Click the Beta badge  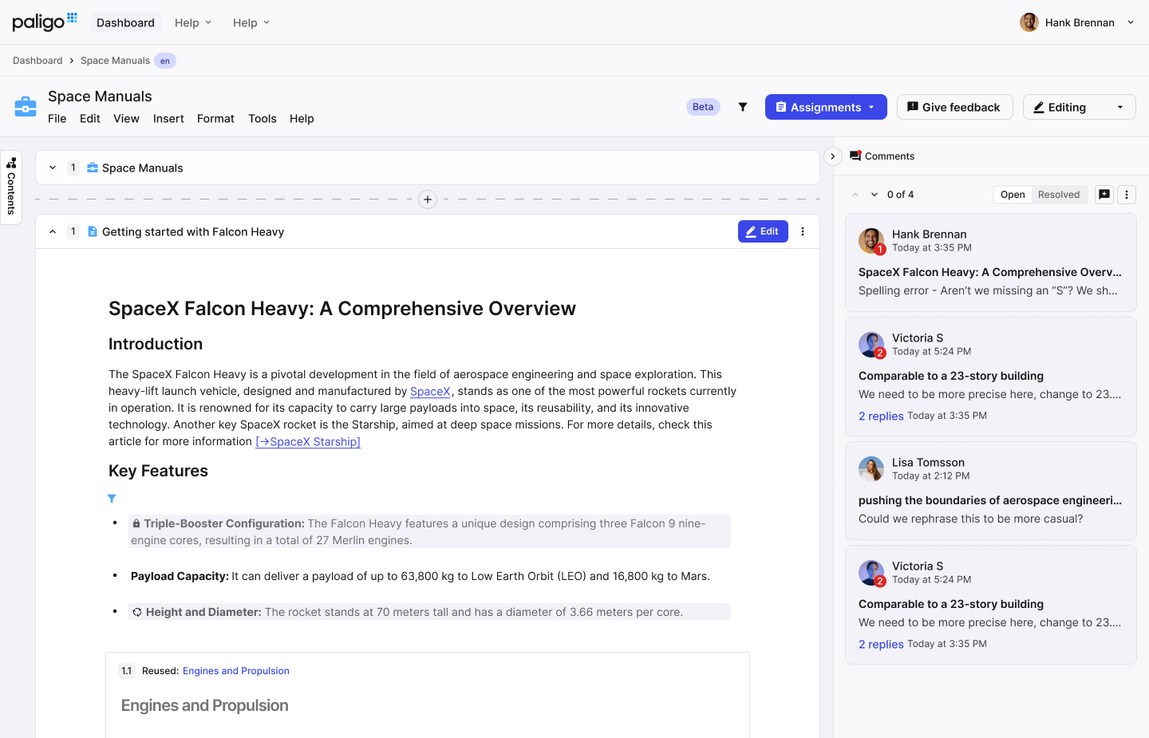pyautogui.click(x=703, y=107)
